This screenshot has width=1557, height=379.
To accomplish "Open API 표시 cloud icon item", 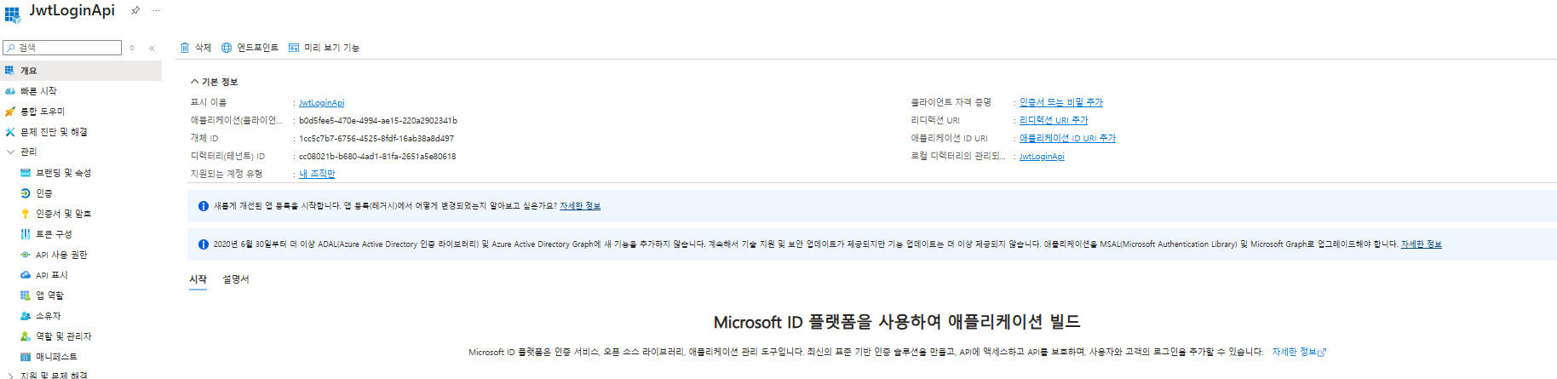I will (x=26, y=275).
